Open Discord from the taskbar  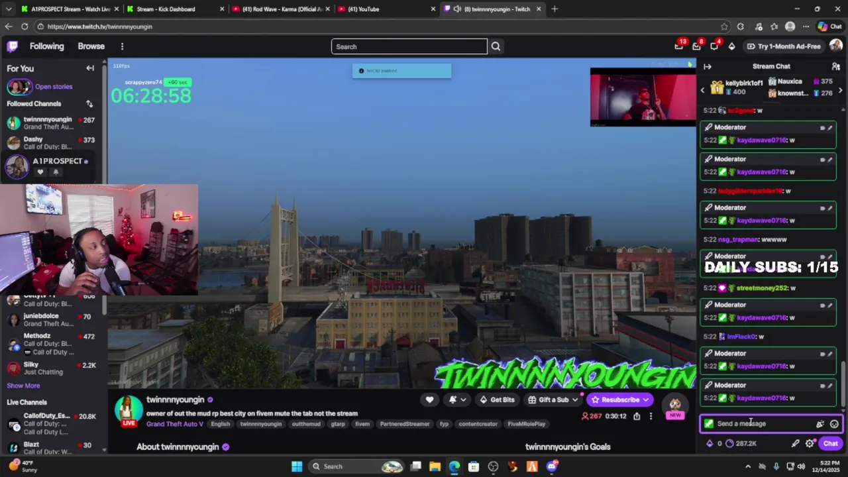[x=551, y=466]
